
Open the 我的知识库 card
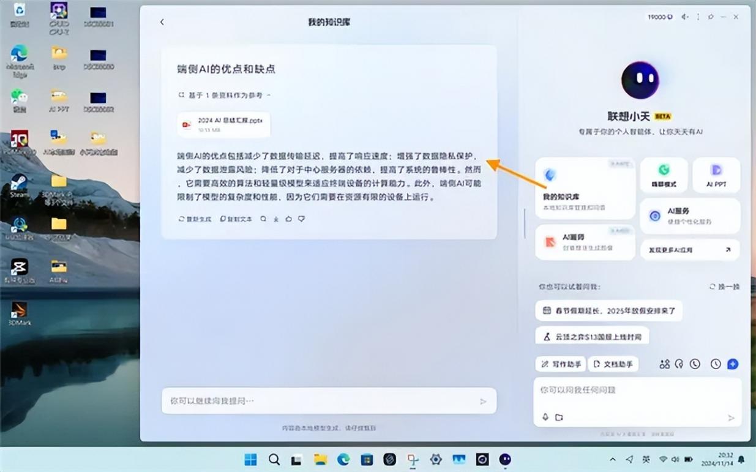click(x=585, y=189)
